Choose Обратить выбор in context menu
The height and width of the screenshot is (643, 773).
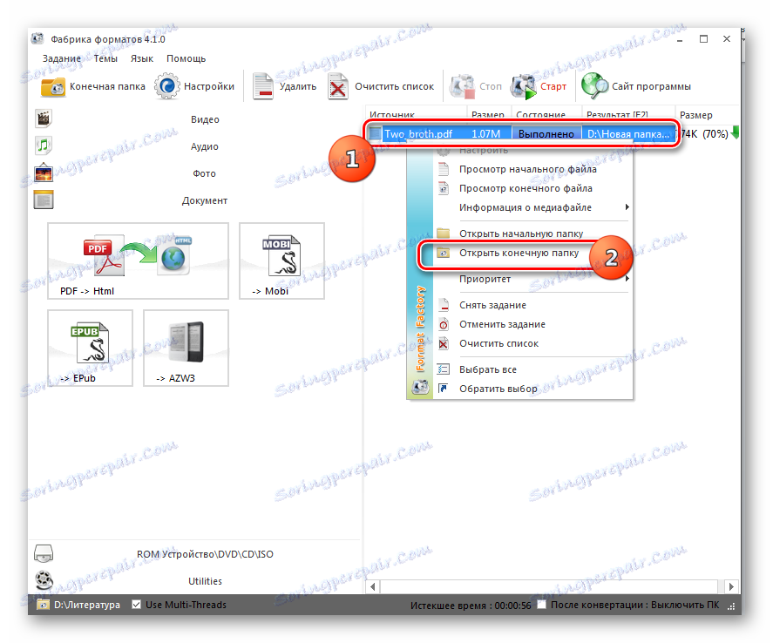[498, 389]
